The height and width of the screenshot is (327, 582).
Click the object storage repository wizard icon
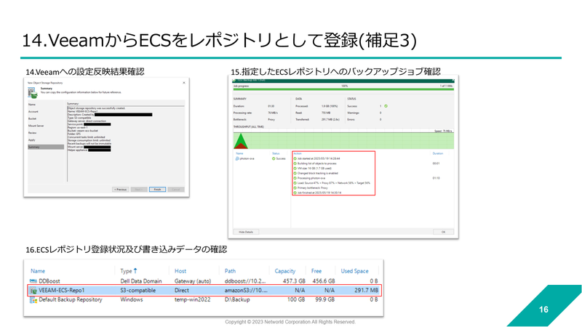pyautogui.click(x=33, y=93)
